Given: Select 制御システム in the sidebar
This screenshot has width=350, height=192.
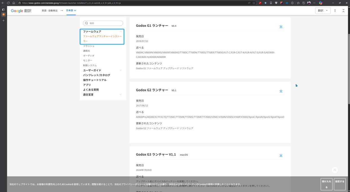Looking at the screenshot, I should pos(90,65).
